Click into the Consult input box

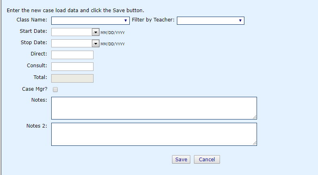pos(72,67)
